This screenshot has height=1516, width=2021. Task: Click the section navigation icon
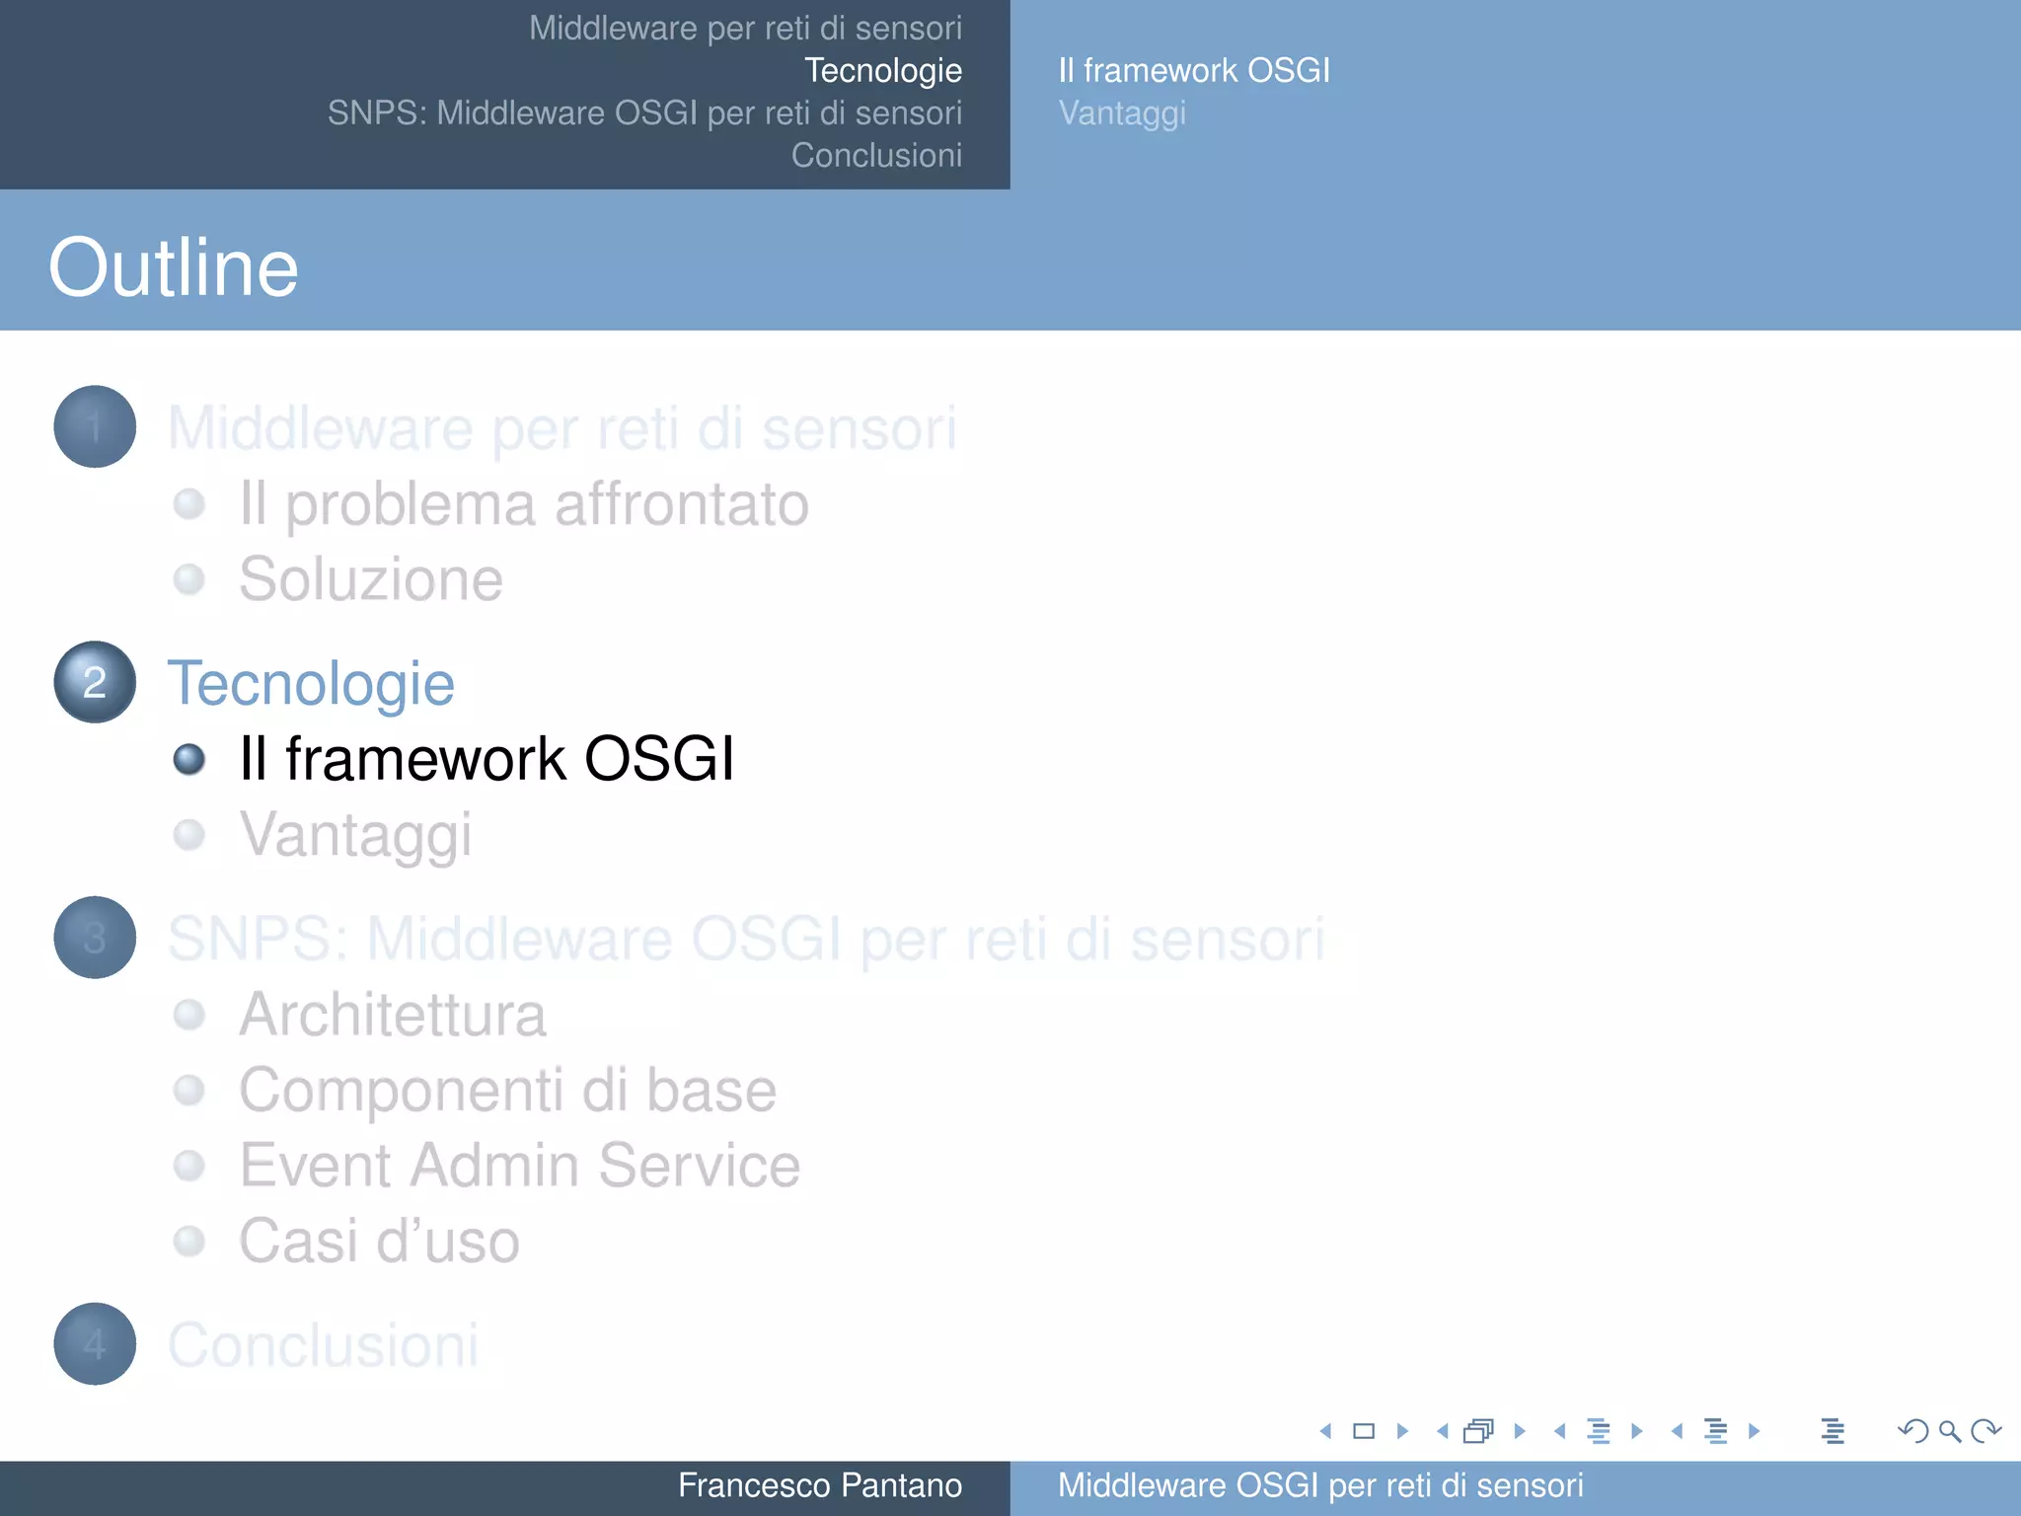click(1716, 1431)
